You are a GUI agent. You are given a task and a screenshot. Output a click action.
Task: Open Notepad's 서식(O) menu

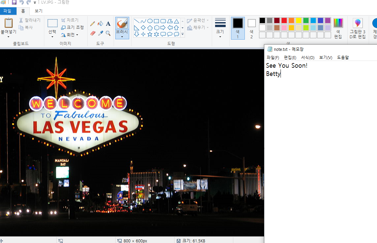coord(308,58)
